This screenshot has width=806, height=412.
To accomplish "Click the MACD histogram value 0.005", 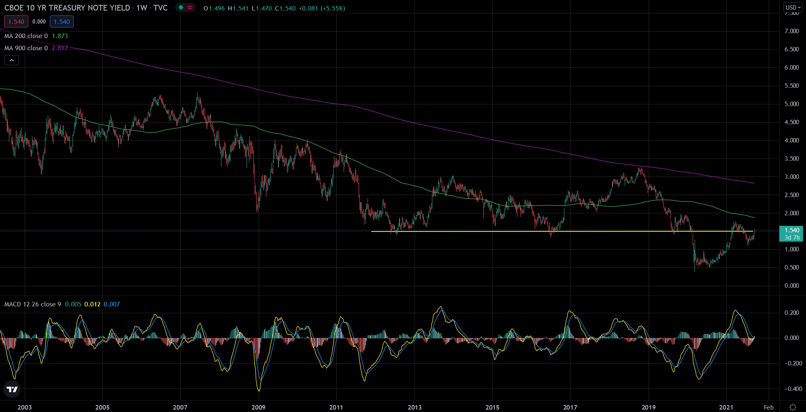I will (73, 304).
